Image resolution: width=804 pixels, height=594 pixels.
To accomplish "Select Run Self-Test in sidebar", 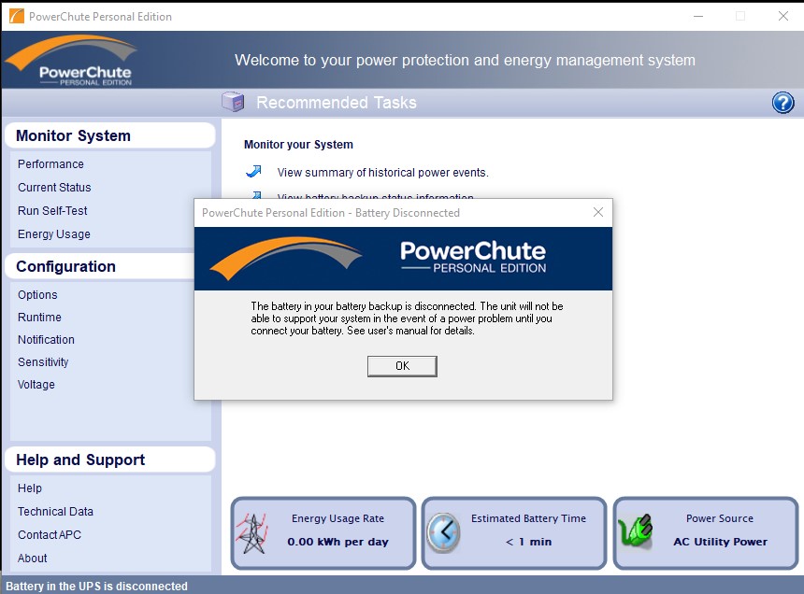I will (52, 211).
